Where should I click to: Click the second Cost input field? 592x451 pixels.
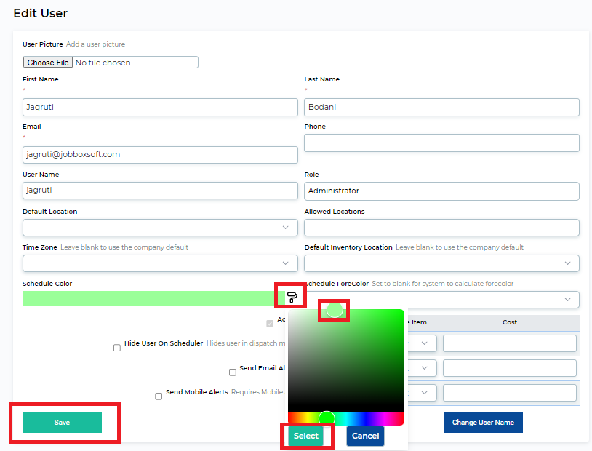(509, 368)
